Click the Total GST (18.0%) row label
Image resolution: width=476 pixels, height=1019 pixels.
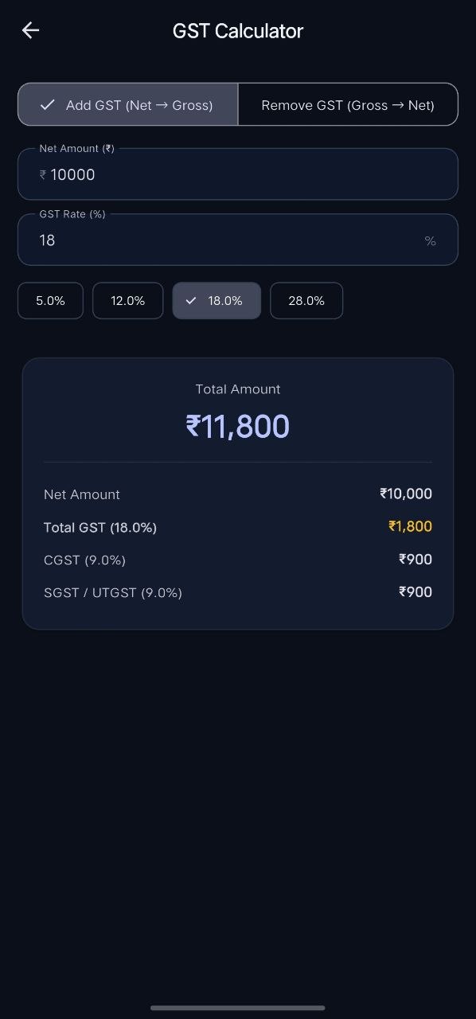pyautogui.click(x=100, y=527)
